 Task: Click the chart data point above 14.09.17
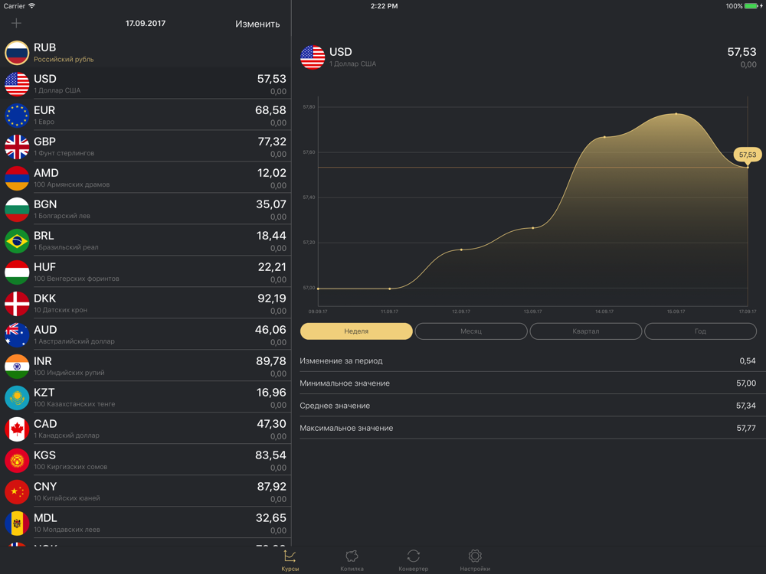605,137
